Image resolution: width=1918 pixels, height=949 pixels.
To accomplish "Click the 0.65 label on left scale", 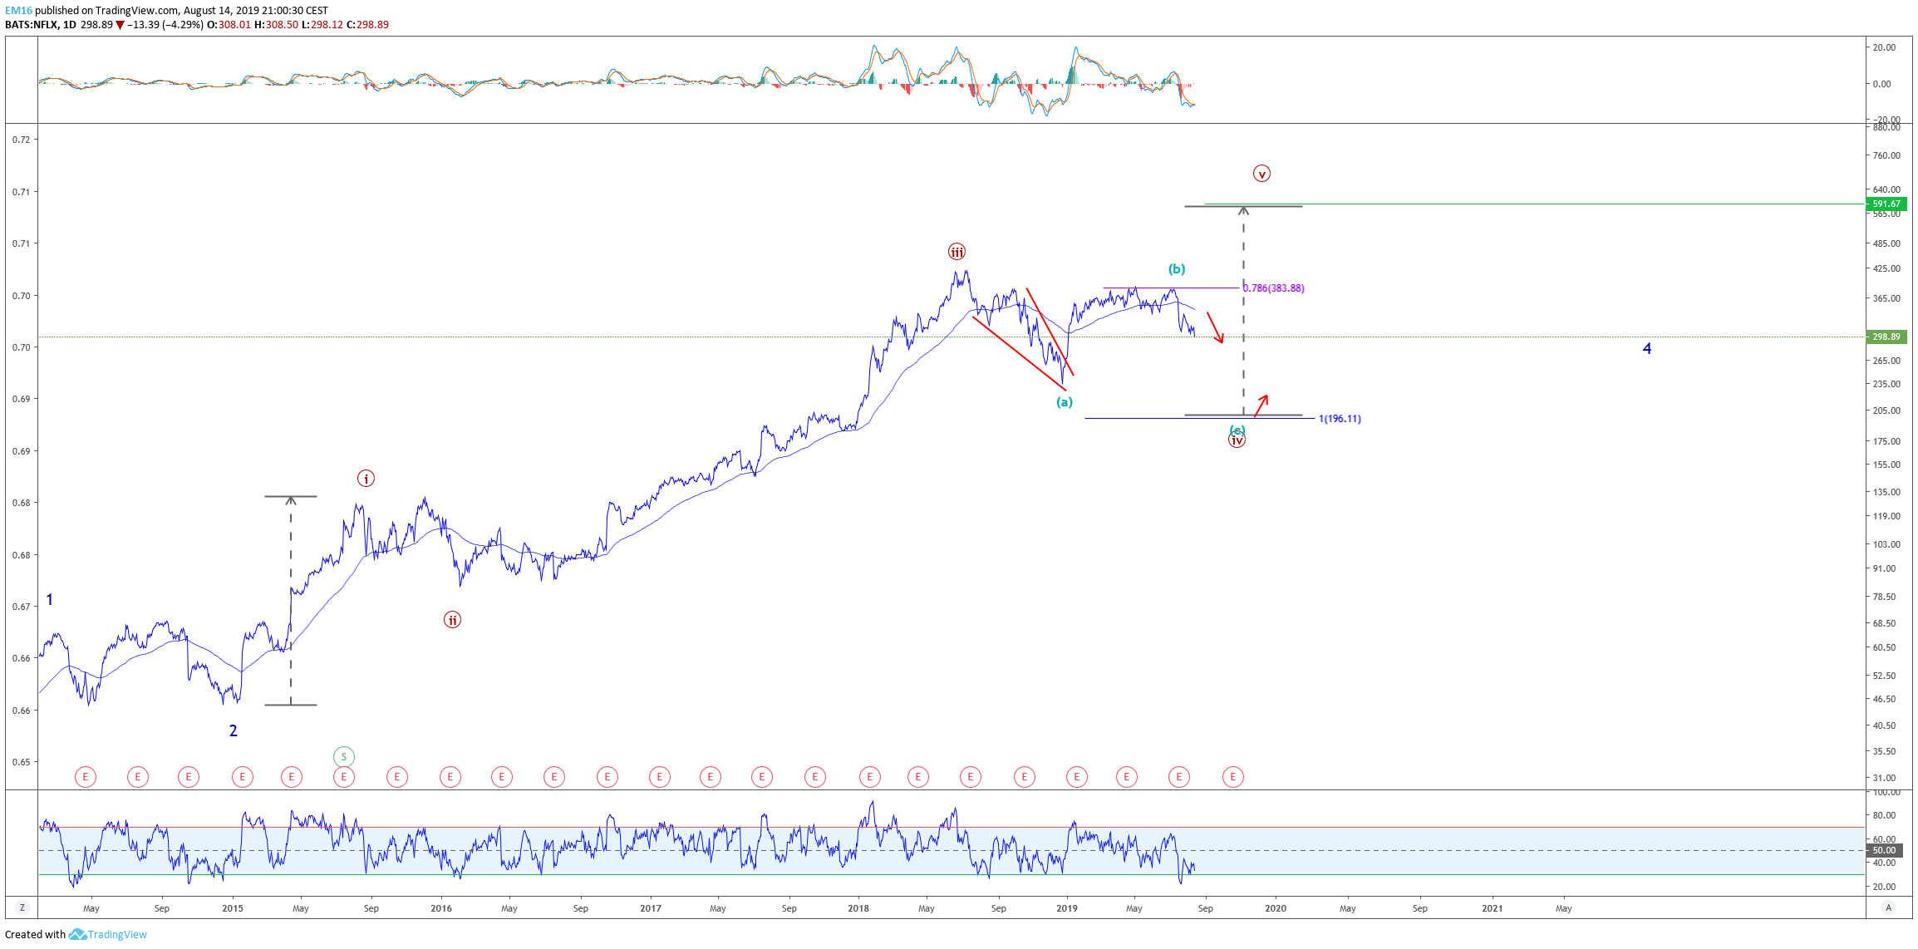I will (21, 762).
